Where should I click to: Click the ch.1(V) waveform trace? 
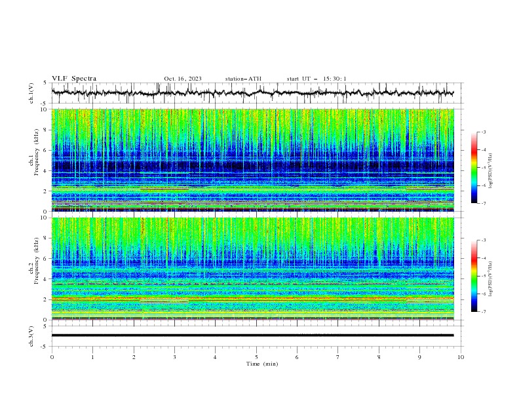pyautogui.click(x=252, y=93)
